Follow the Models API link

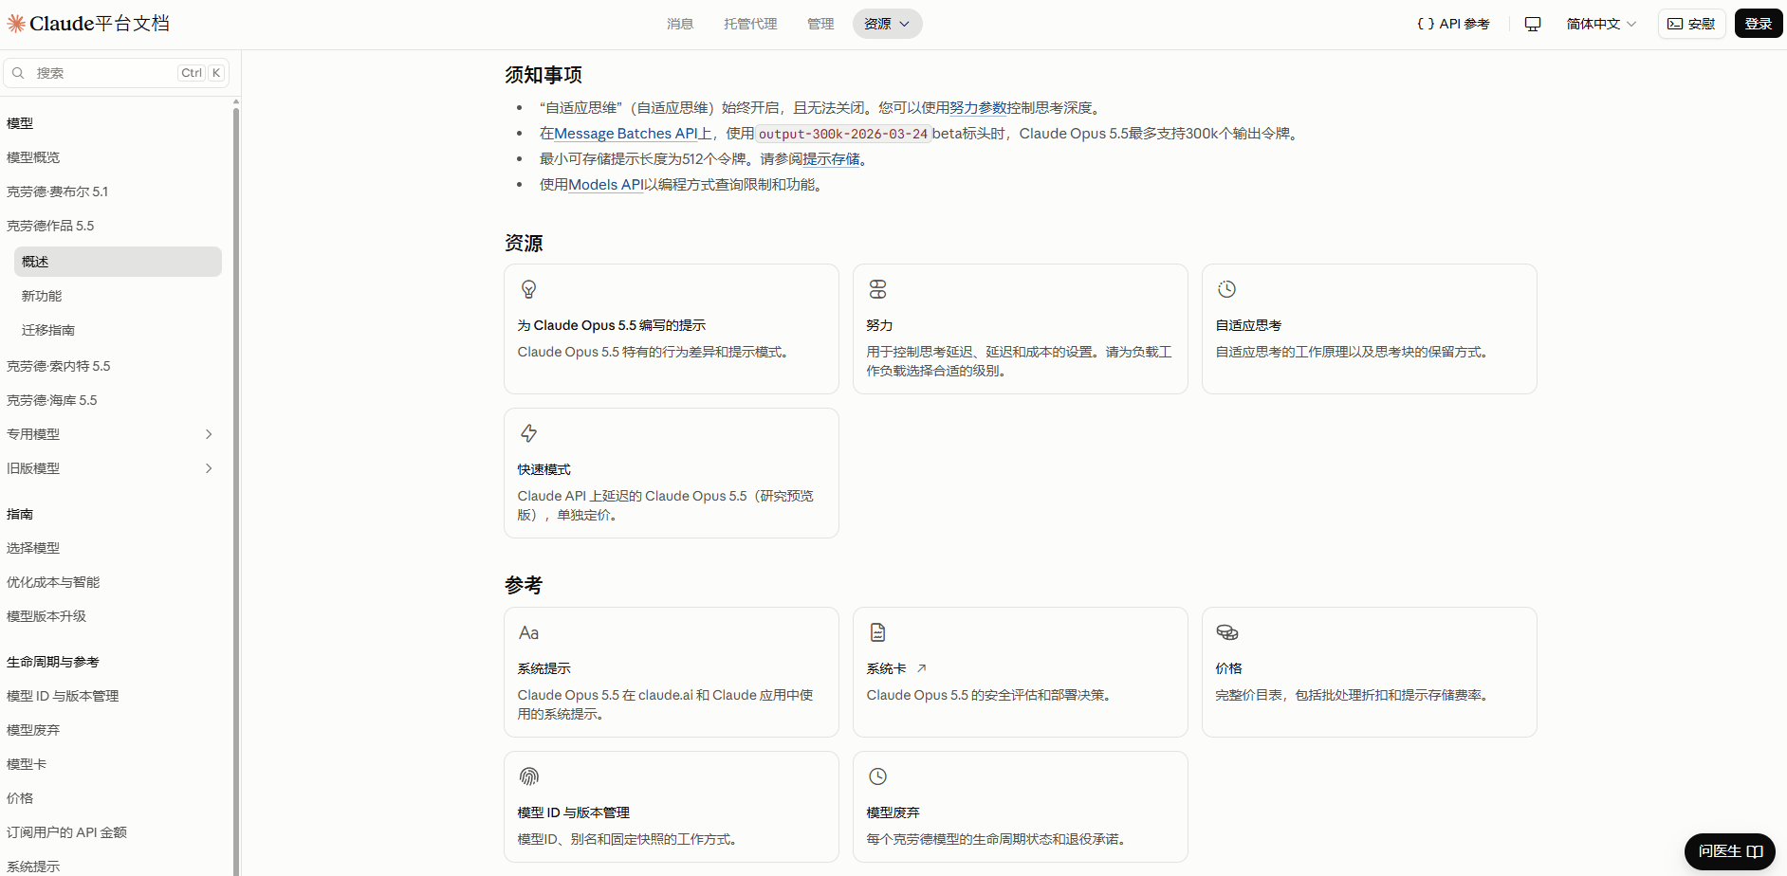[606, 185]
